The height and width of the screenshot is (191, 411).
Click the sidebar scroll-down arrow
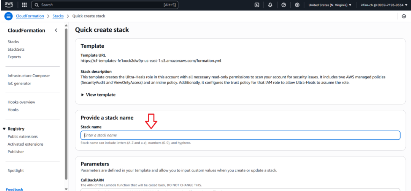(x=66, y=189)
